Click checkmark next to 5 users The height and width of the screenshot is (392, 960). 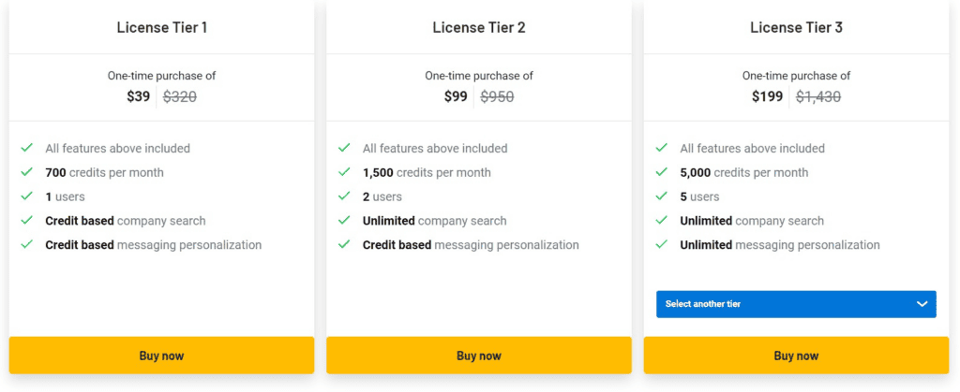tap(662, 196)
